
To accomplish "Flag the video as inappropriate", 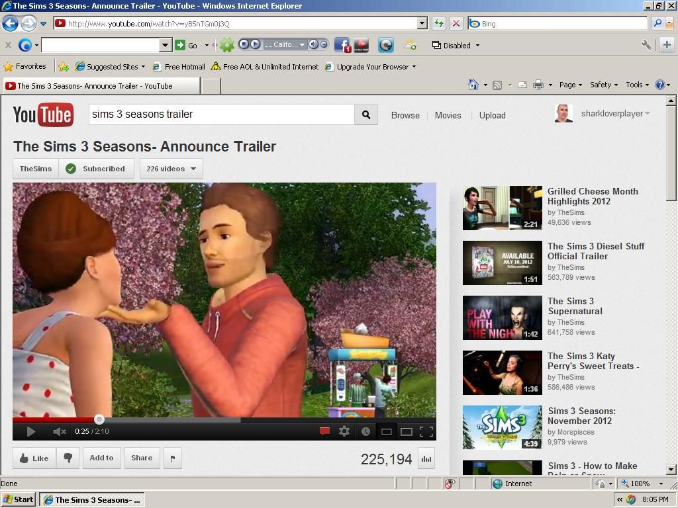I will tap(173, 458).
